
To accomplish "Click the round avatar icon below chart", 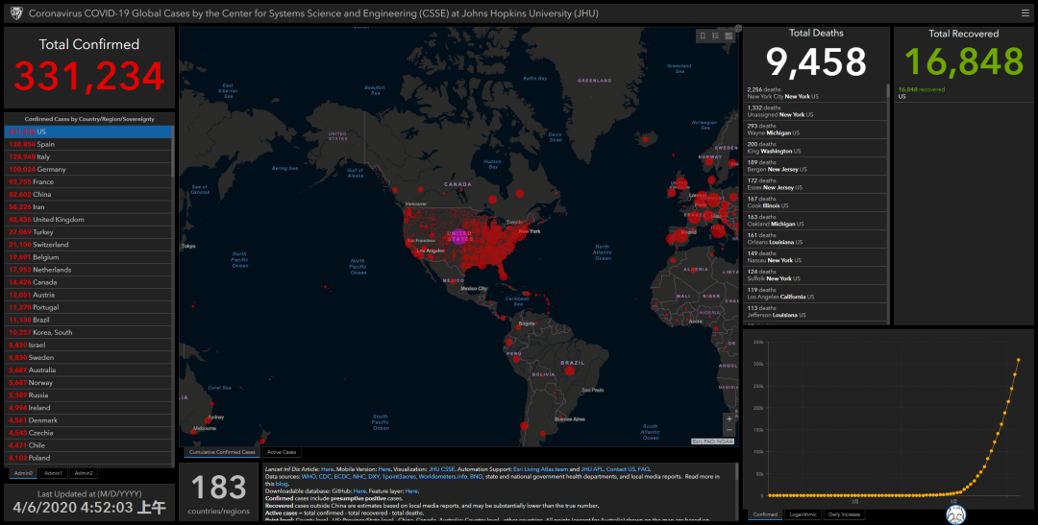I will (x=956, y=515).
